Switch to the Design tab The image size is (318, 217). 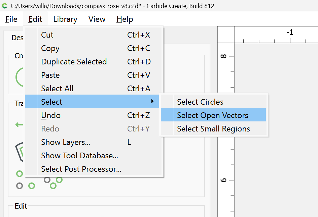[x=17, y=38]
